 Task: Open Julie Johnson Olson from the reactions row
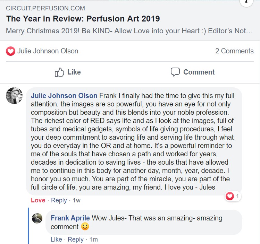tap(48, 51)
